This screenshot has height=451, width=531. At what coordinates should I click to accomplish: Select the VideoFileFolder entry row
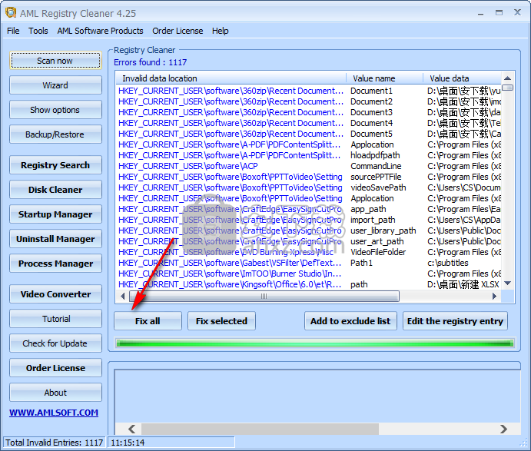[309, 252]
